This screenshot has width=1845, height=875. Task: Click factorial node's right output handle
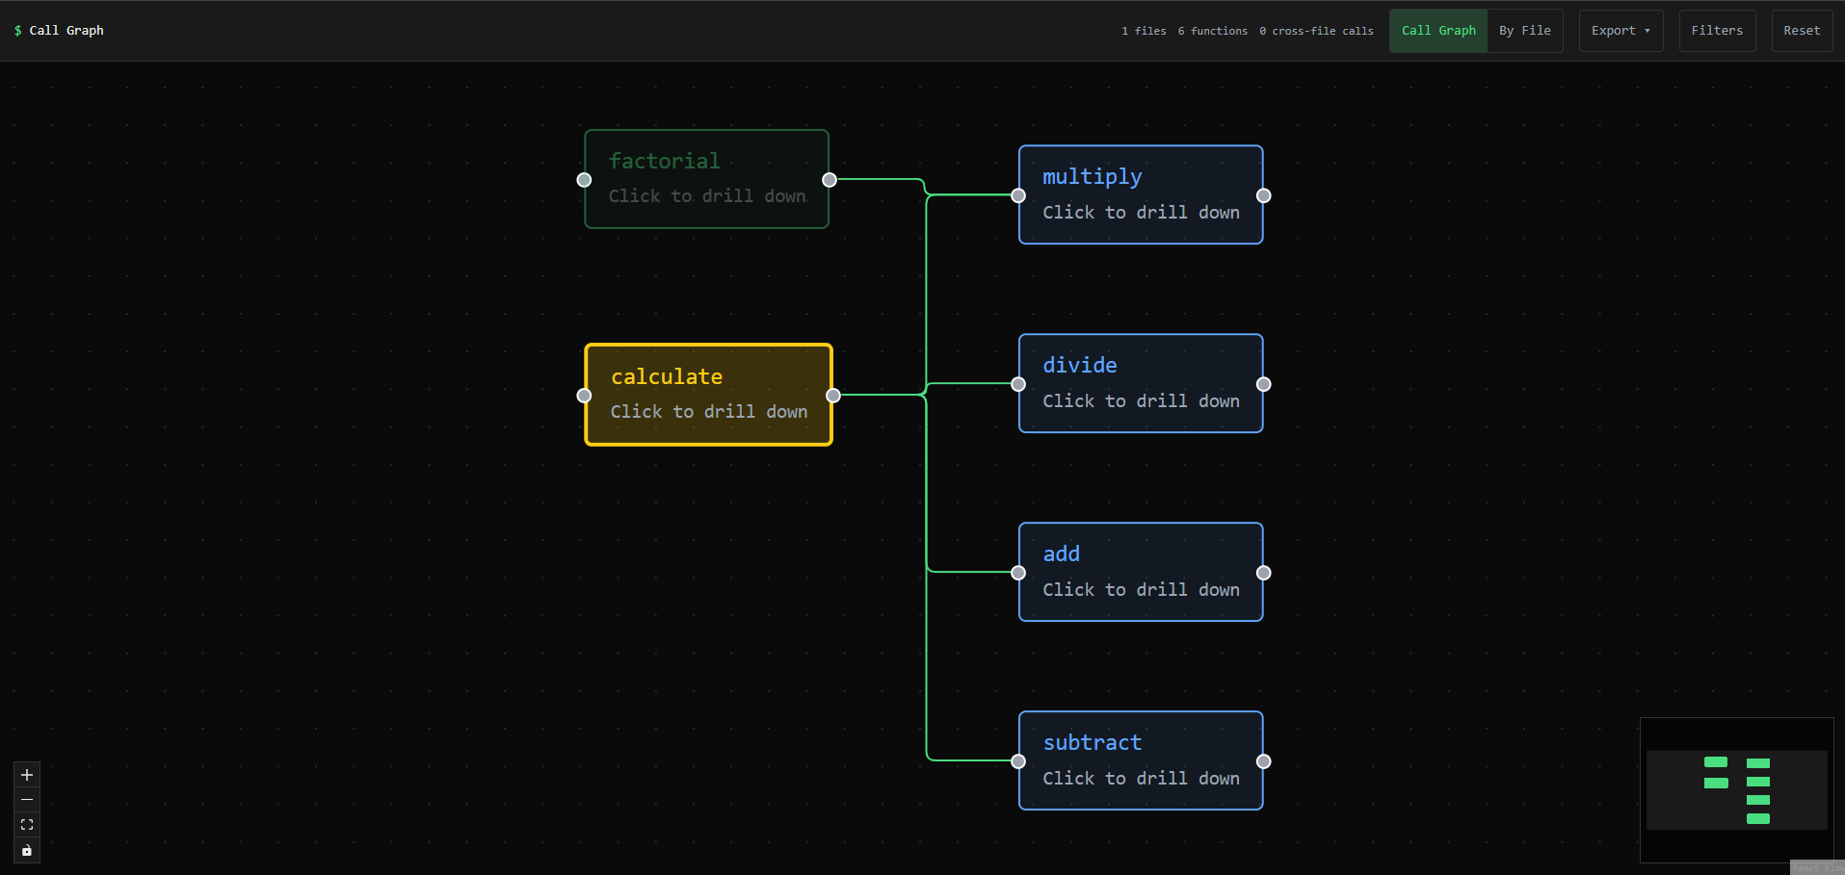point(830,180)
